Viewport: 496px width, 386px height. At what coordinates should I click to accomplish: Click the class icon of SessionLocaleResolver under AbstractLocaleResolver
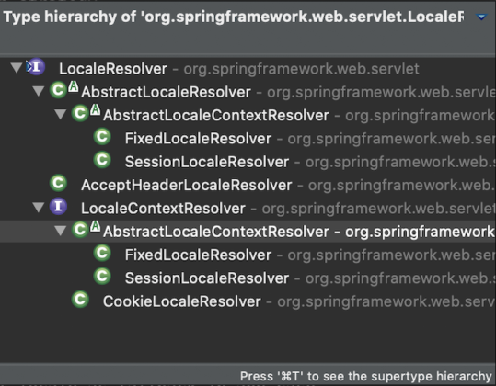[102, 160]
